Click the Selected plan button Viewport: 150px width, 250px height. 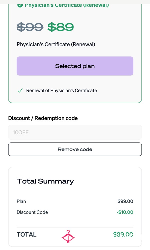tap(75, 66)
